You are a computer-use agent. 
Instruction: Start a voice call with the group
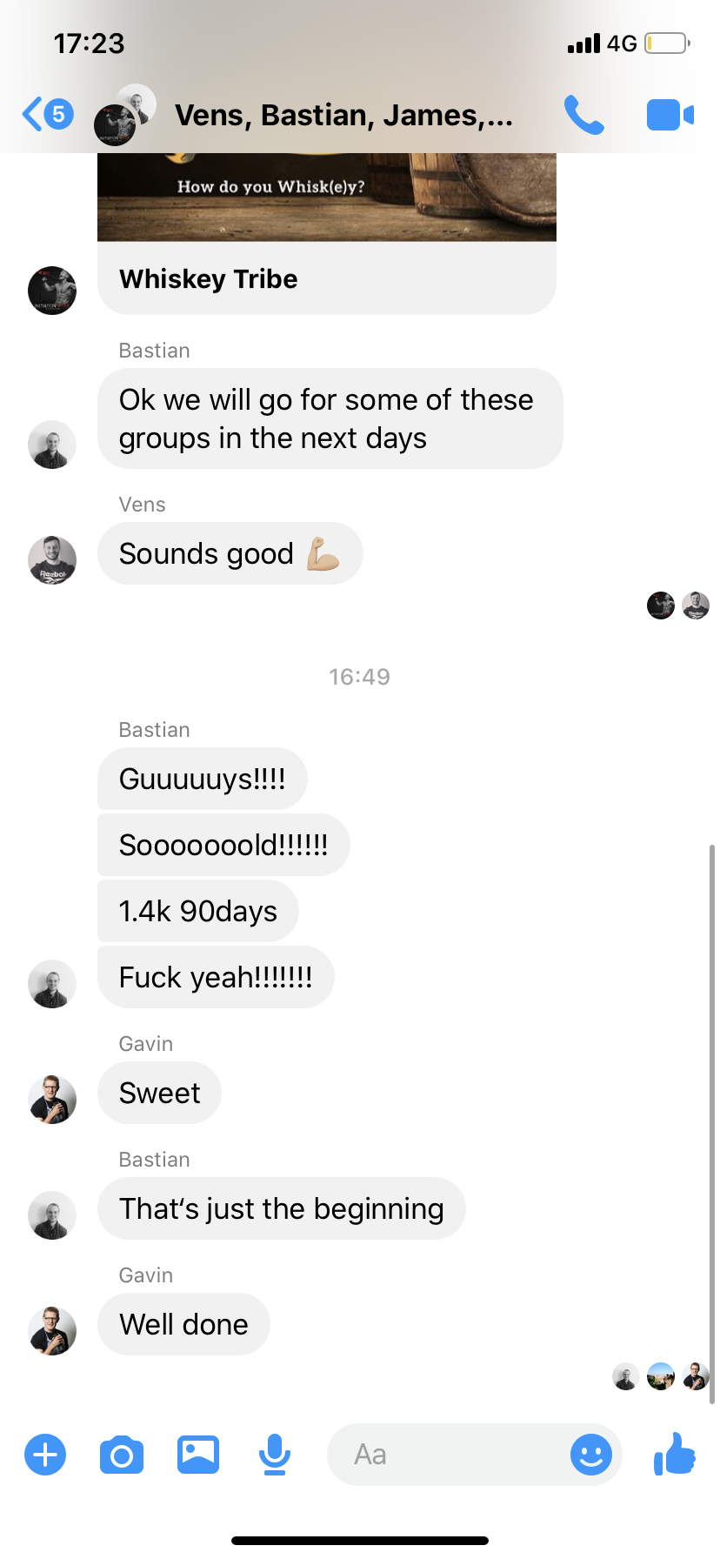584,115
